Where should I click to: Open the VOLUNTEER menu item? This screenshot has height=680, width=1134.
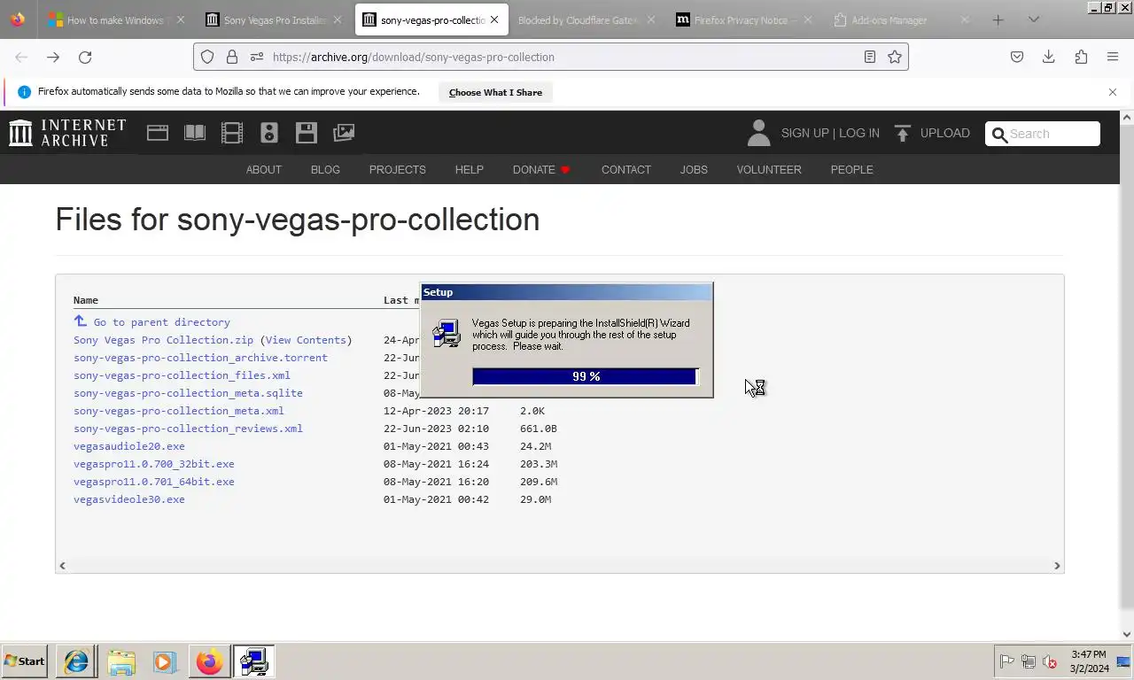(x=769, y=169)
